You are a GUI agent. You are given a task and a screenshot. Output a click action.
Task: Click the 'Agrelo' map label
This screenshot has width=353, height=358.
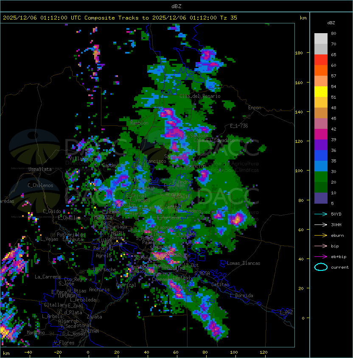coord(104,256)
